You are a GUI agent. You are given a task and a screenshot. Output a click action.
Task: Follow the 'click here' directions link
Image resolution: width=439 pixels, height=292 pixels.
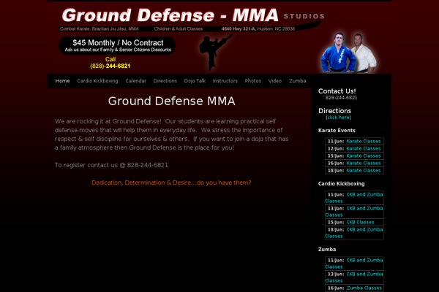point(338,118)
